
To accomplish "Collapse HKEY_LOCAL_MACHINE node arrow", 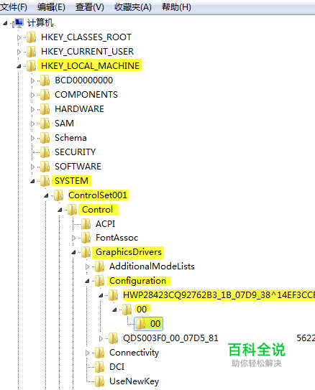I will point(19,66).
